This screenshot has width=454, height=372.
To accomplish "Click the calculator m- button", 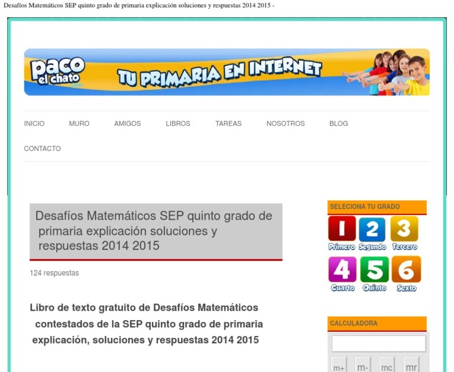I will (362, 365).
